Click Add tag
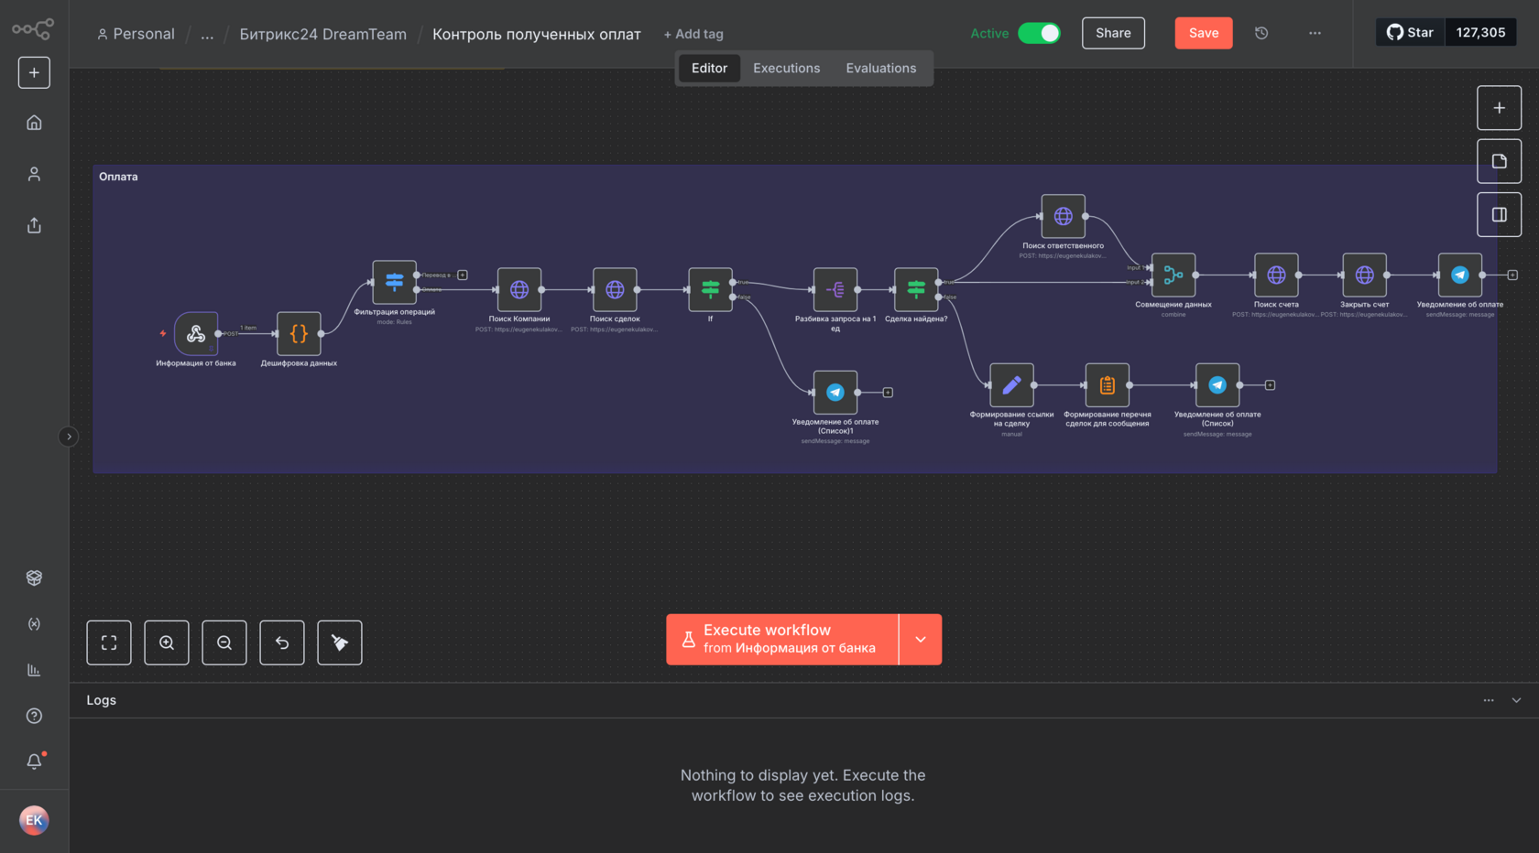 point(693,34)
